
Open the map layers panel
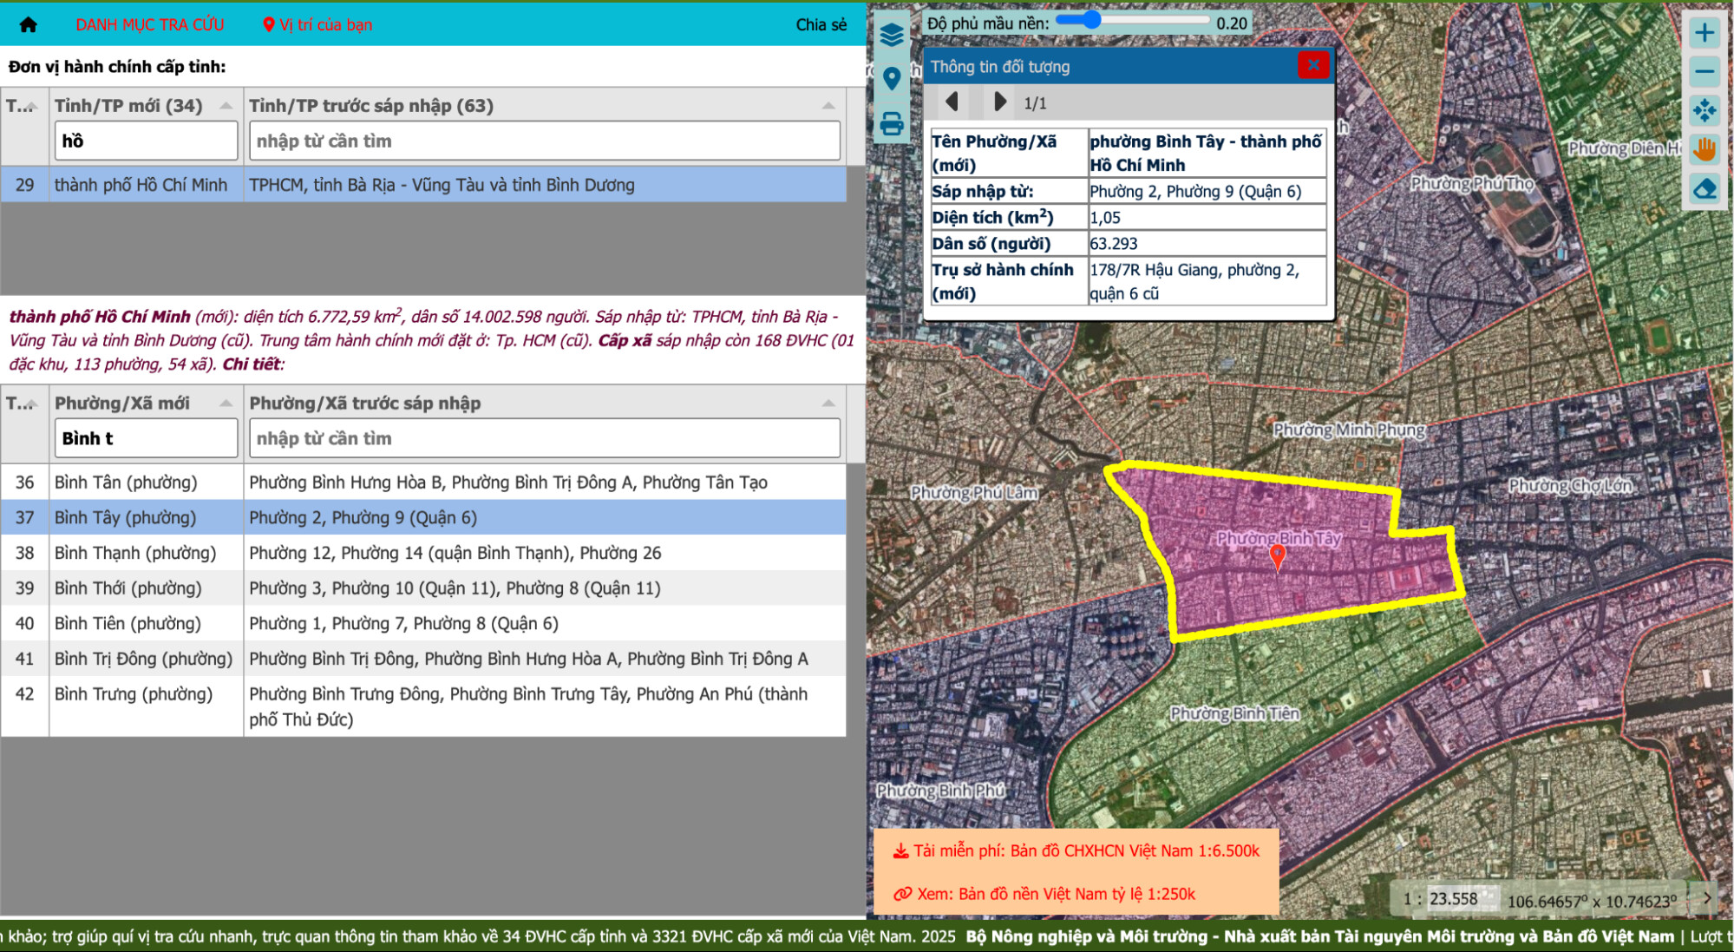tap(891, 35)
